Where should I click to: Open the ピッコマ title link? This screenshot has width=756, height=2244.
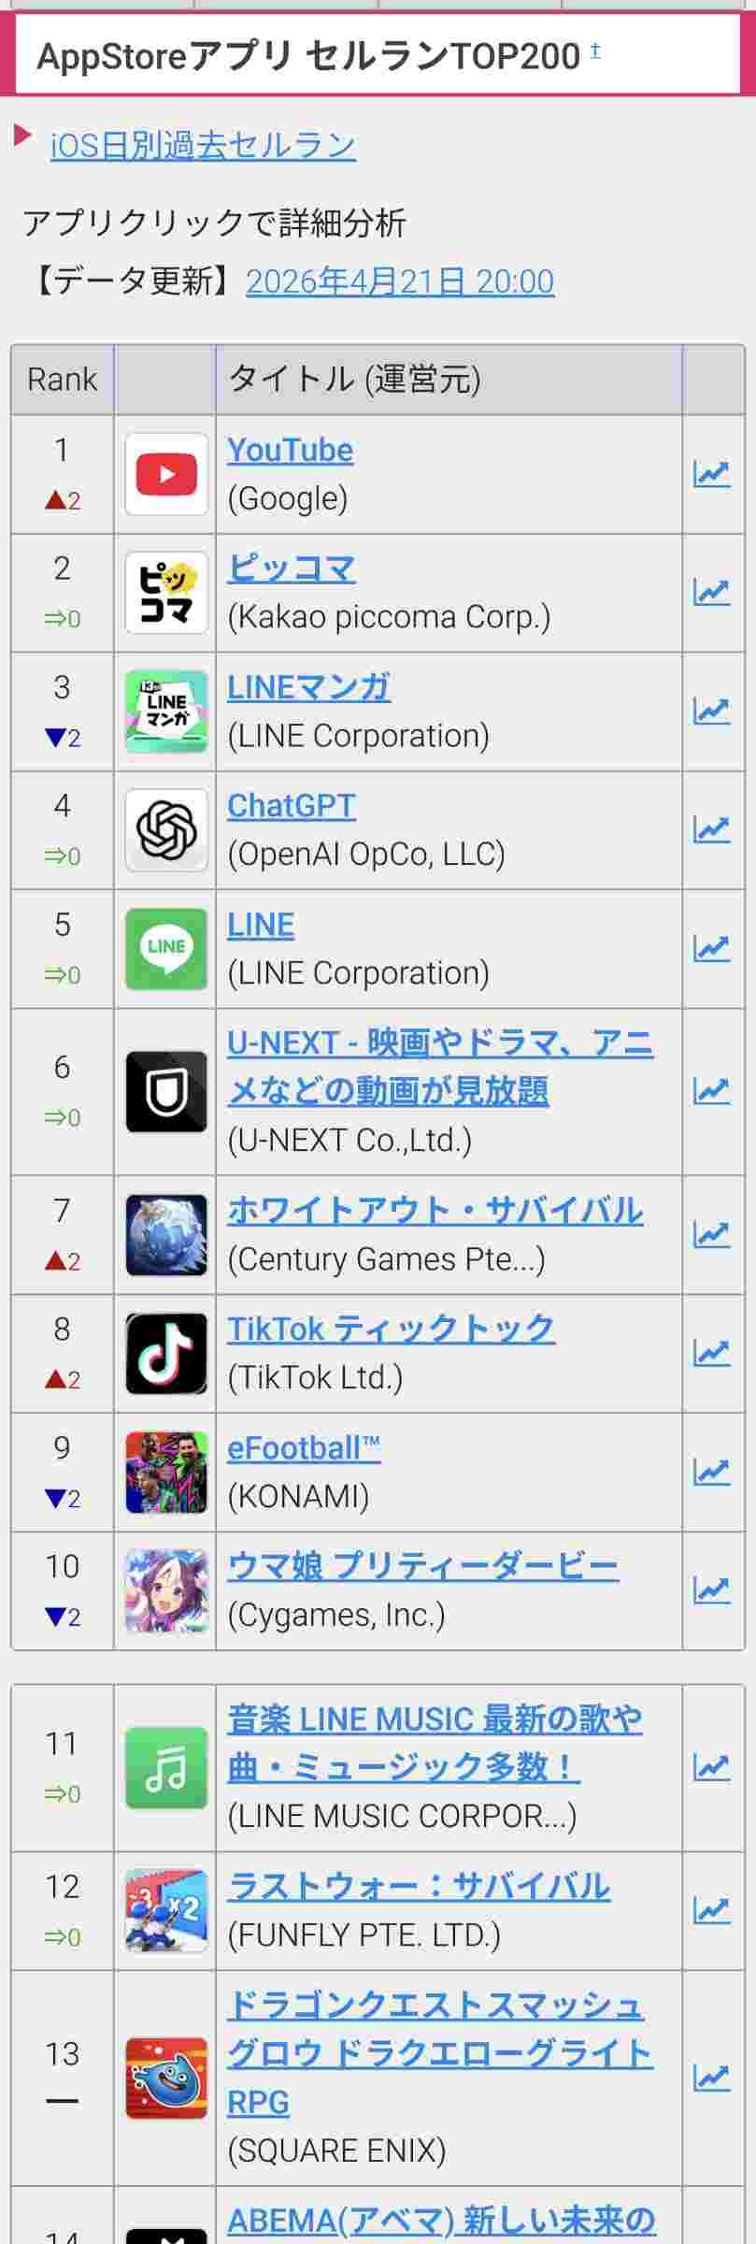[292, 568]
